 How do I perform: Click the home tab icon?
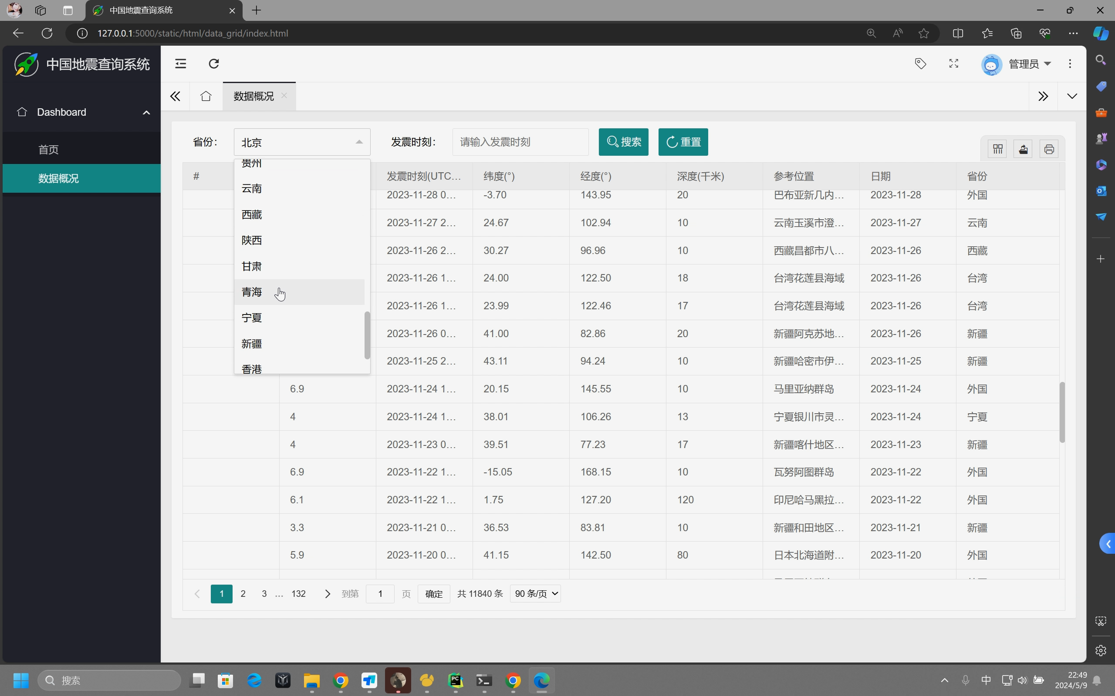pos(206,96)
